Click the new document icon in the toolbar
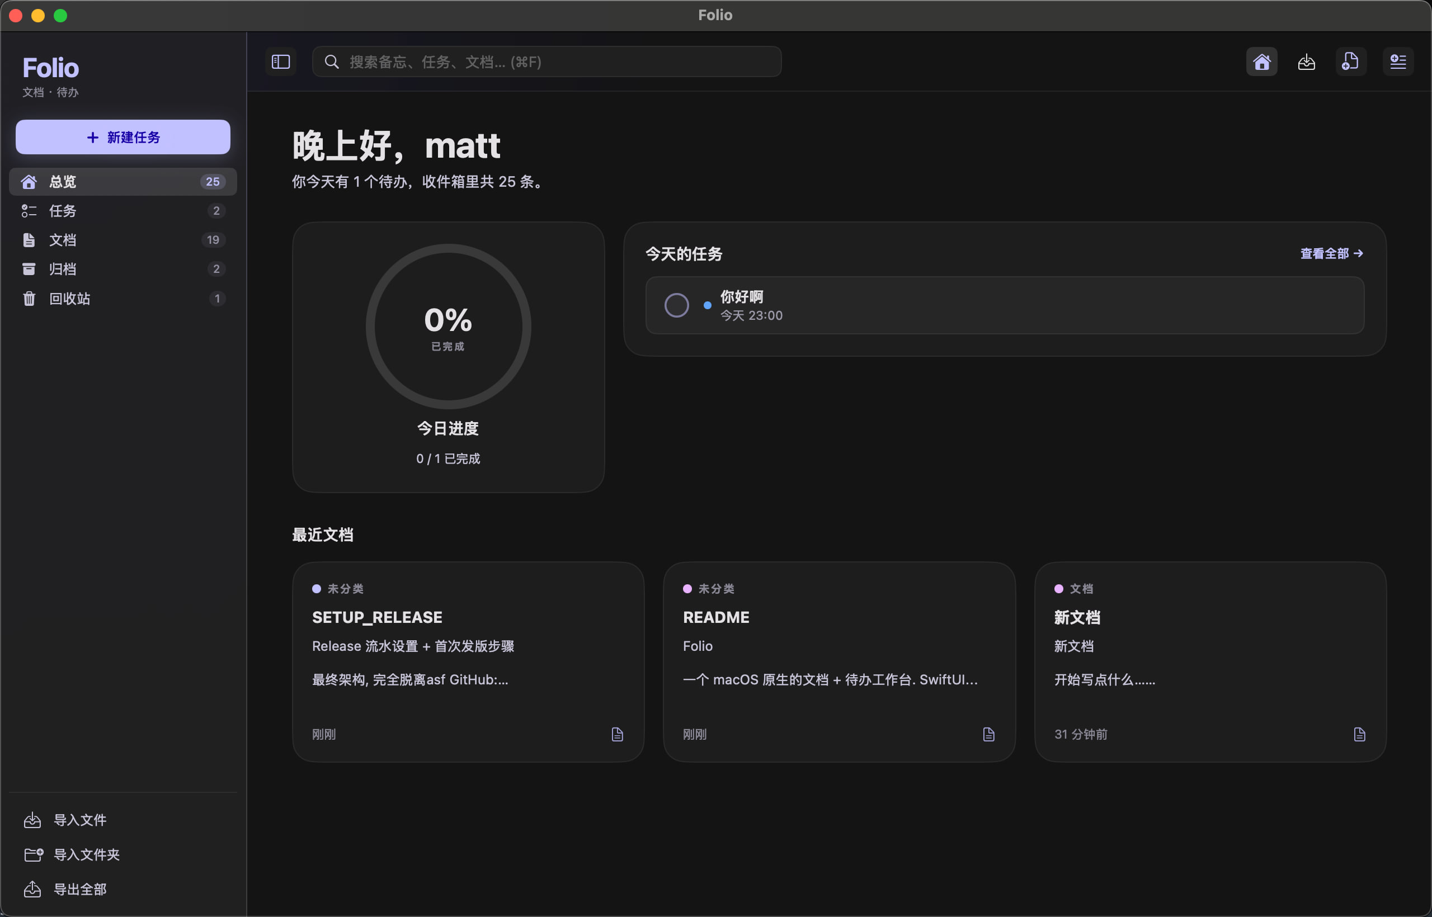 click(1350, 62)
